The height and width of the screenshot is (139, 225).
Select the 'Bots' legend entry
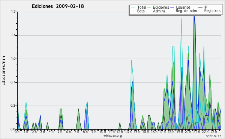[141, 11]
